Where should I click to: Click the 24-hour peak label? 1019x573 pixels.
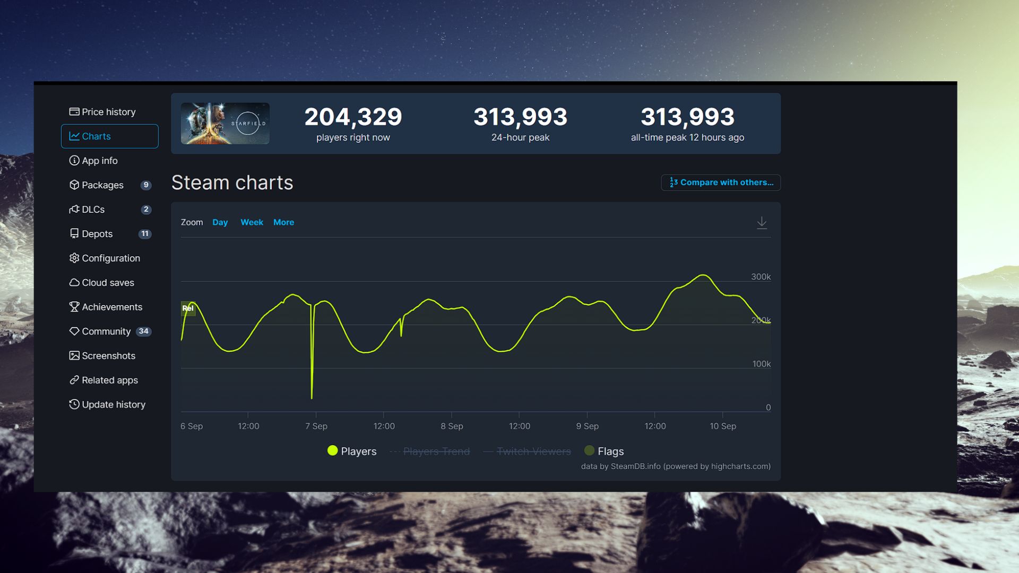pos(520,137)
